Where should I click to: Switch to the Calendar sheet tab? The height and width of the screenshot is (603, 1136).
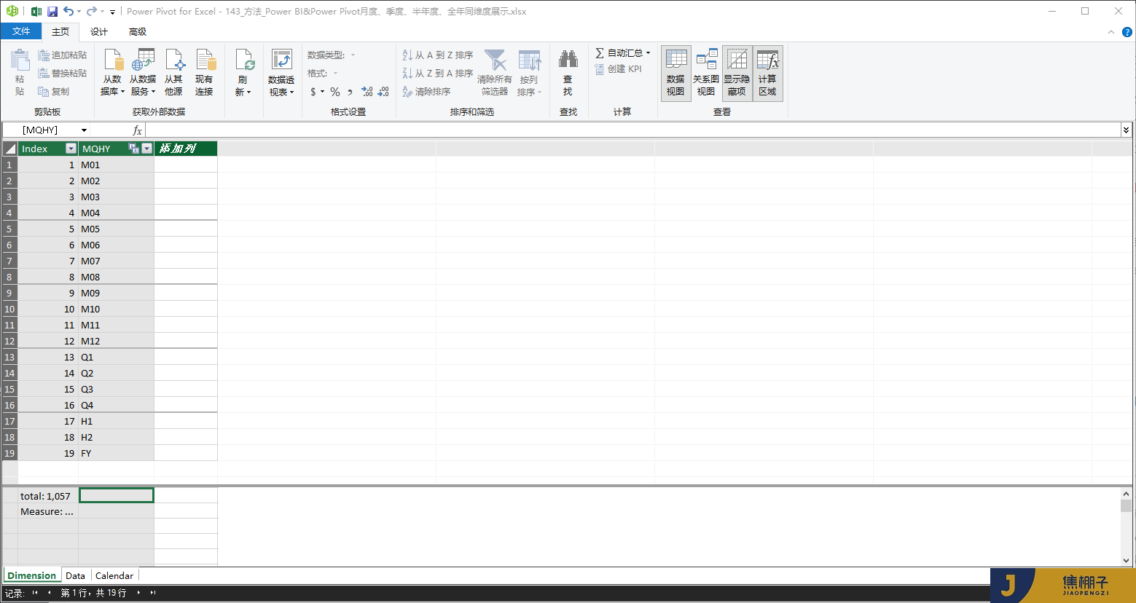[x=114, y=575]
